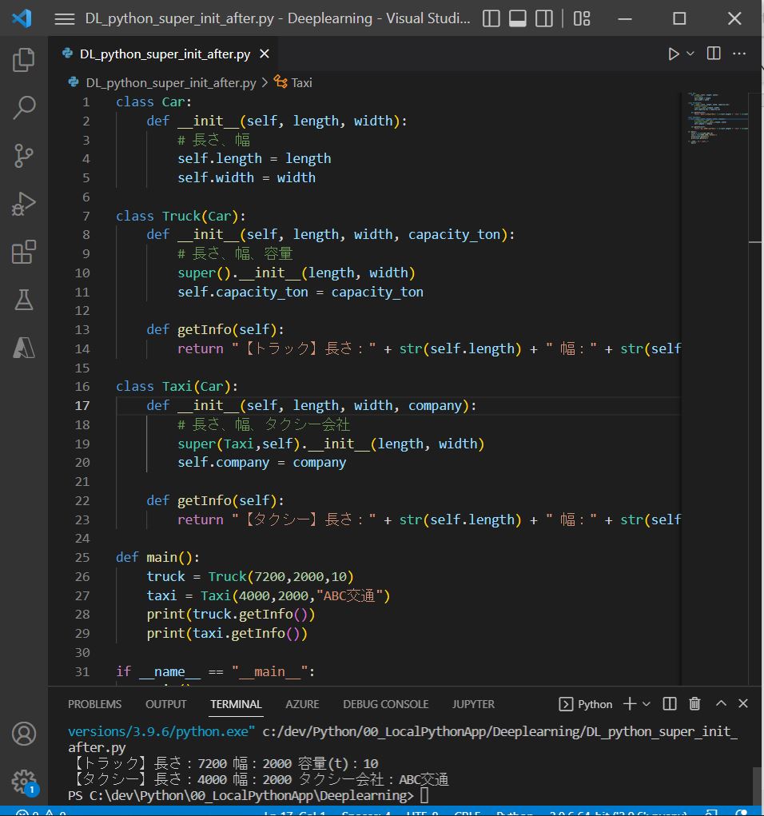
Task: Switch to the PROBLEMS panel tab
Action: click(x=94, y=704)
